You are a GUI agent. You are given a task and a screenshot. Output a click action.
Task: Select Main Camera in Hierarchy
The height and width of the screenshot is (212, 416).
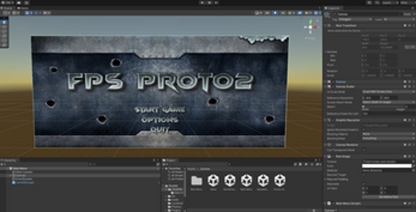(25, 172)
